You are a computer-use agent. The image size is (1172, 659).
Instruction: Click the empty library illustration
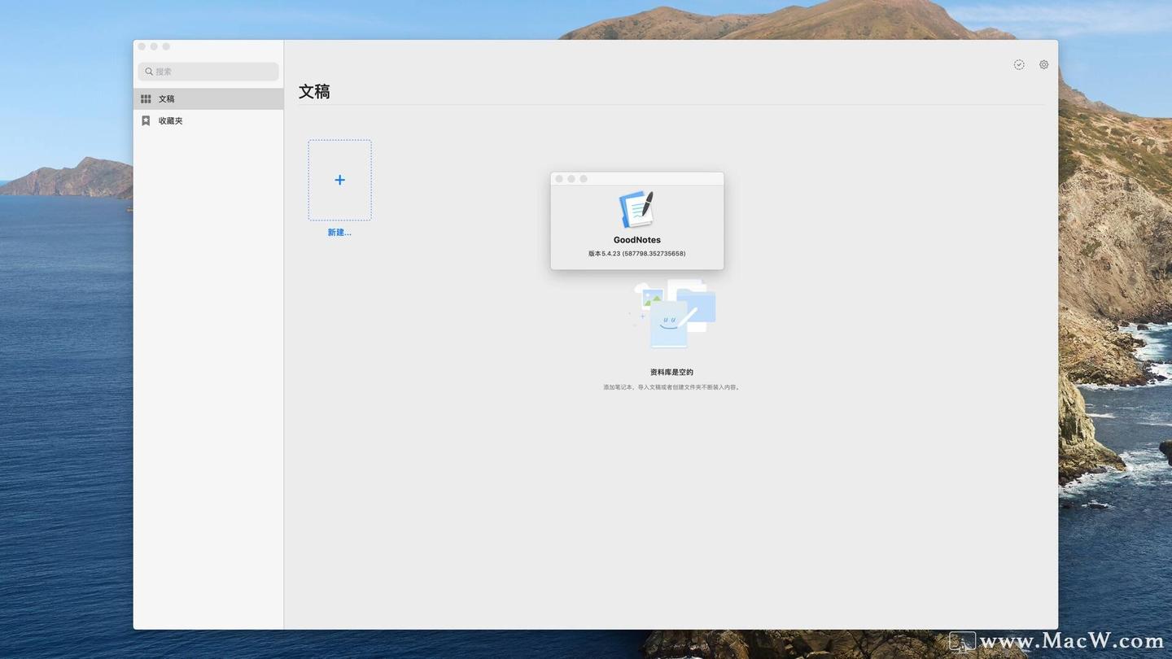(x=672, y=313)
